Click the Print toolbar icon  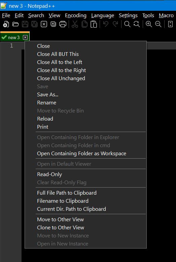(63, 24)
